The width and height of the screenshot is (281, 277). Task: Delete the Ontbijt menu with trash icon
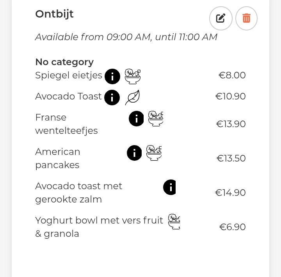[246, 18]
